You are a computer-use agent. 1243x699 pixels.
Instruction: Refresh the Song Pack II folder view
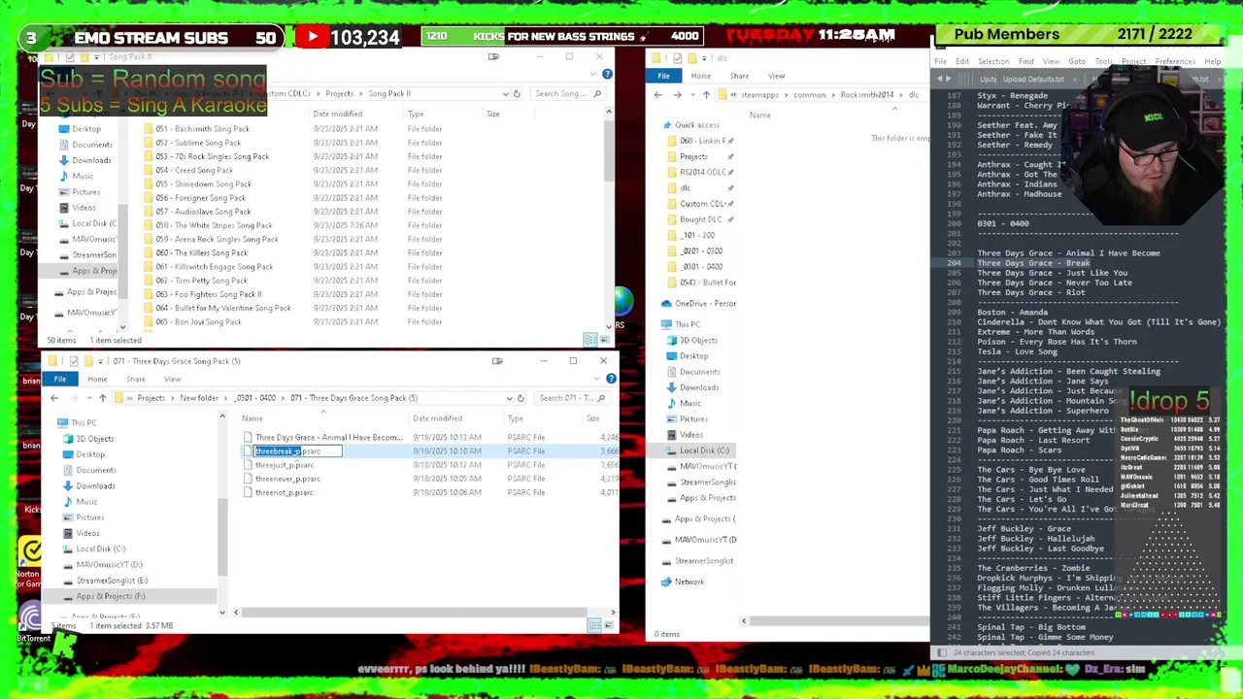[517, 94]
